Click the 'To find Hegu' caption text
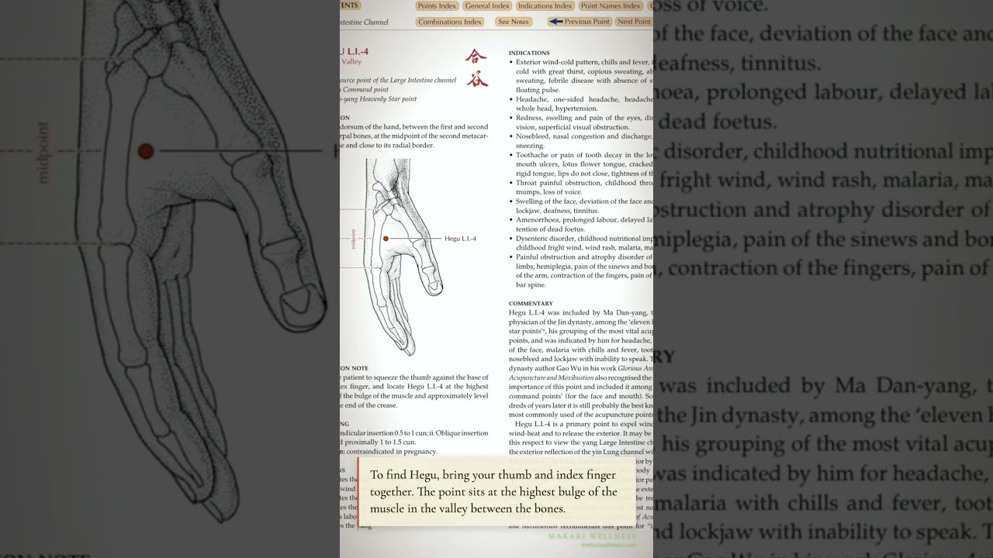 click(x=494, y=491)
